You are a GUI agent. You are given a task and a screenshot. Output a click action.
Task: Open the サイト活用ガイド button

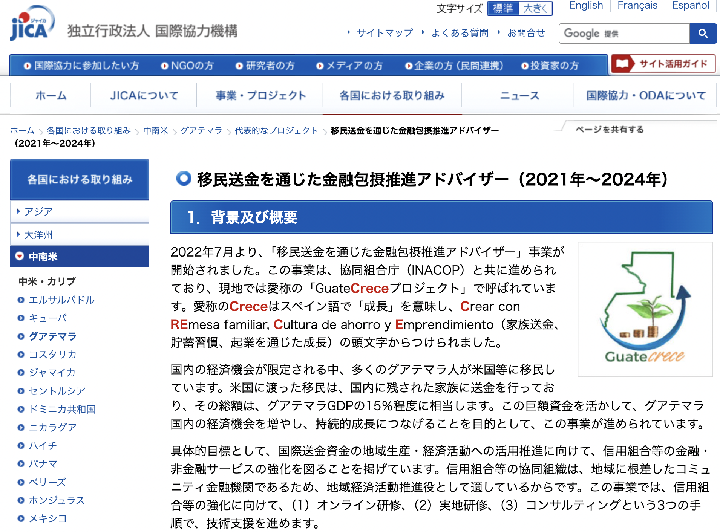(663, 64)
